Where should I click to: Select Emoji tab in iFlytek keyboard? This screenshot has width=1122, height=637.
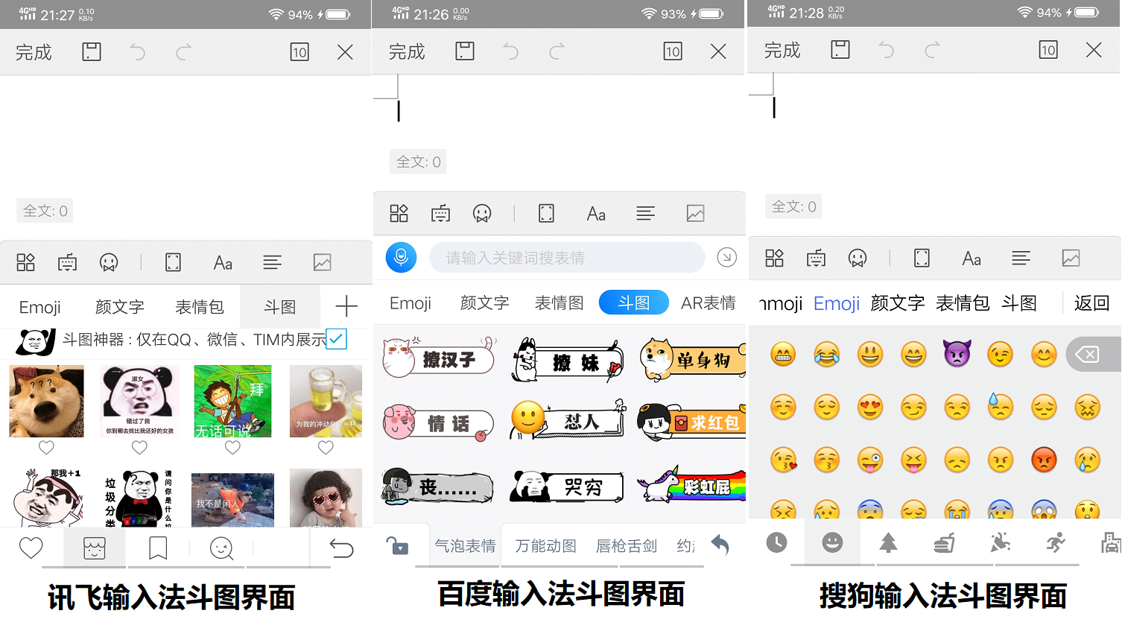(40, 307)
